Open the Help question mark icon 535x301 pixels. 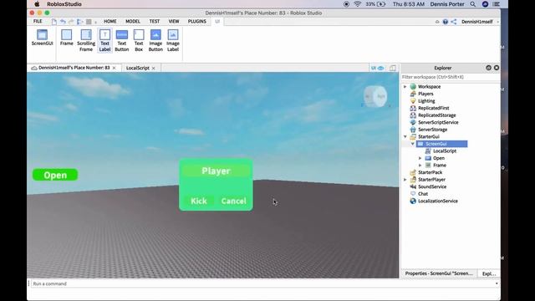pyautogui.click(x=446, y=22)
